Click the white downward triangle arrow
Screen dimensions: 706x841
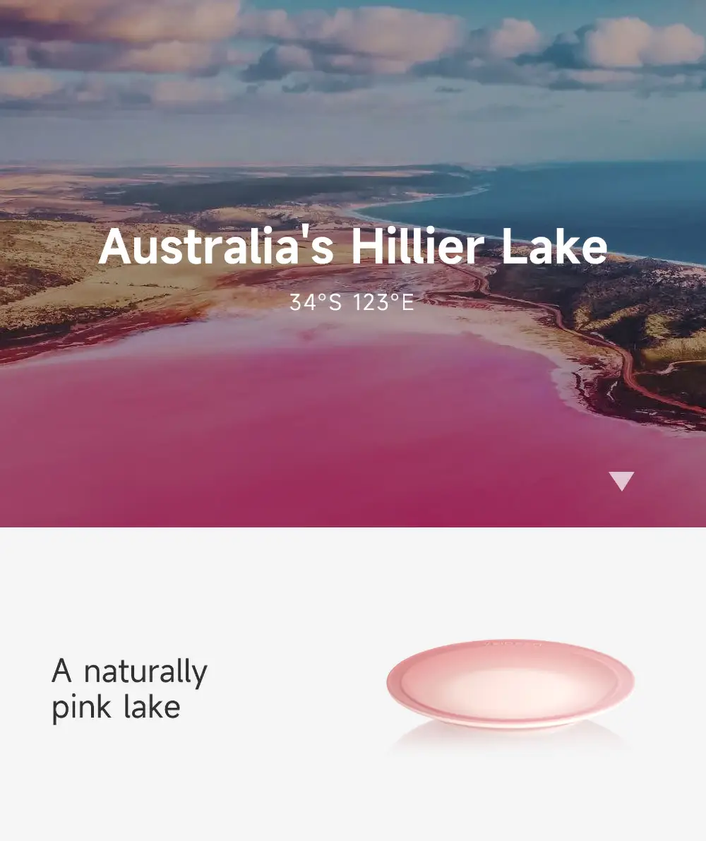(x=621, y=481)
